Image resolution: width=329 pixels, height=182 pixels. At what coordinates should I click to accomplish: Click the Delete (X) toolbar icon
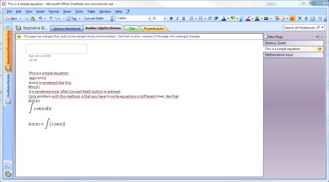click(300, 18)
